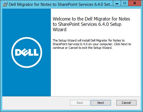Minimize the setup wizard window
The width and height of the screenshot is (143, 112).
click(x=117, y=3)
